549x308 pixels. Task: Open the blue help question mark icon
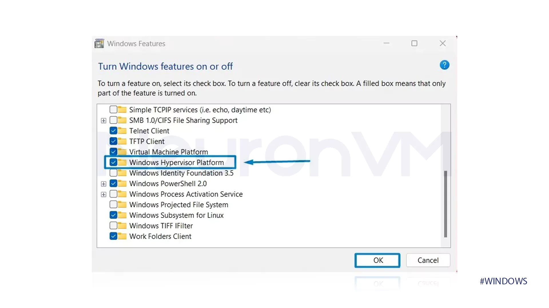click(444, 65)
